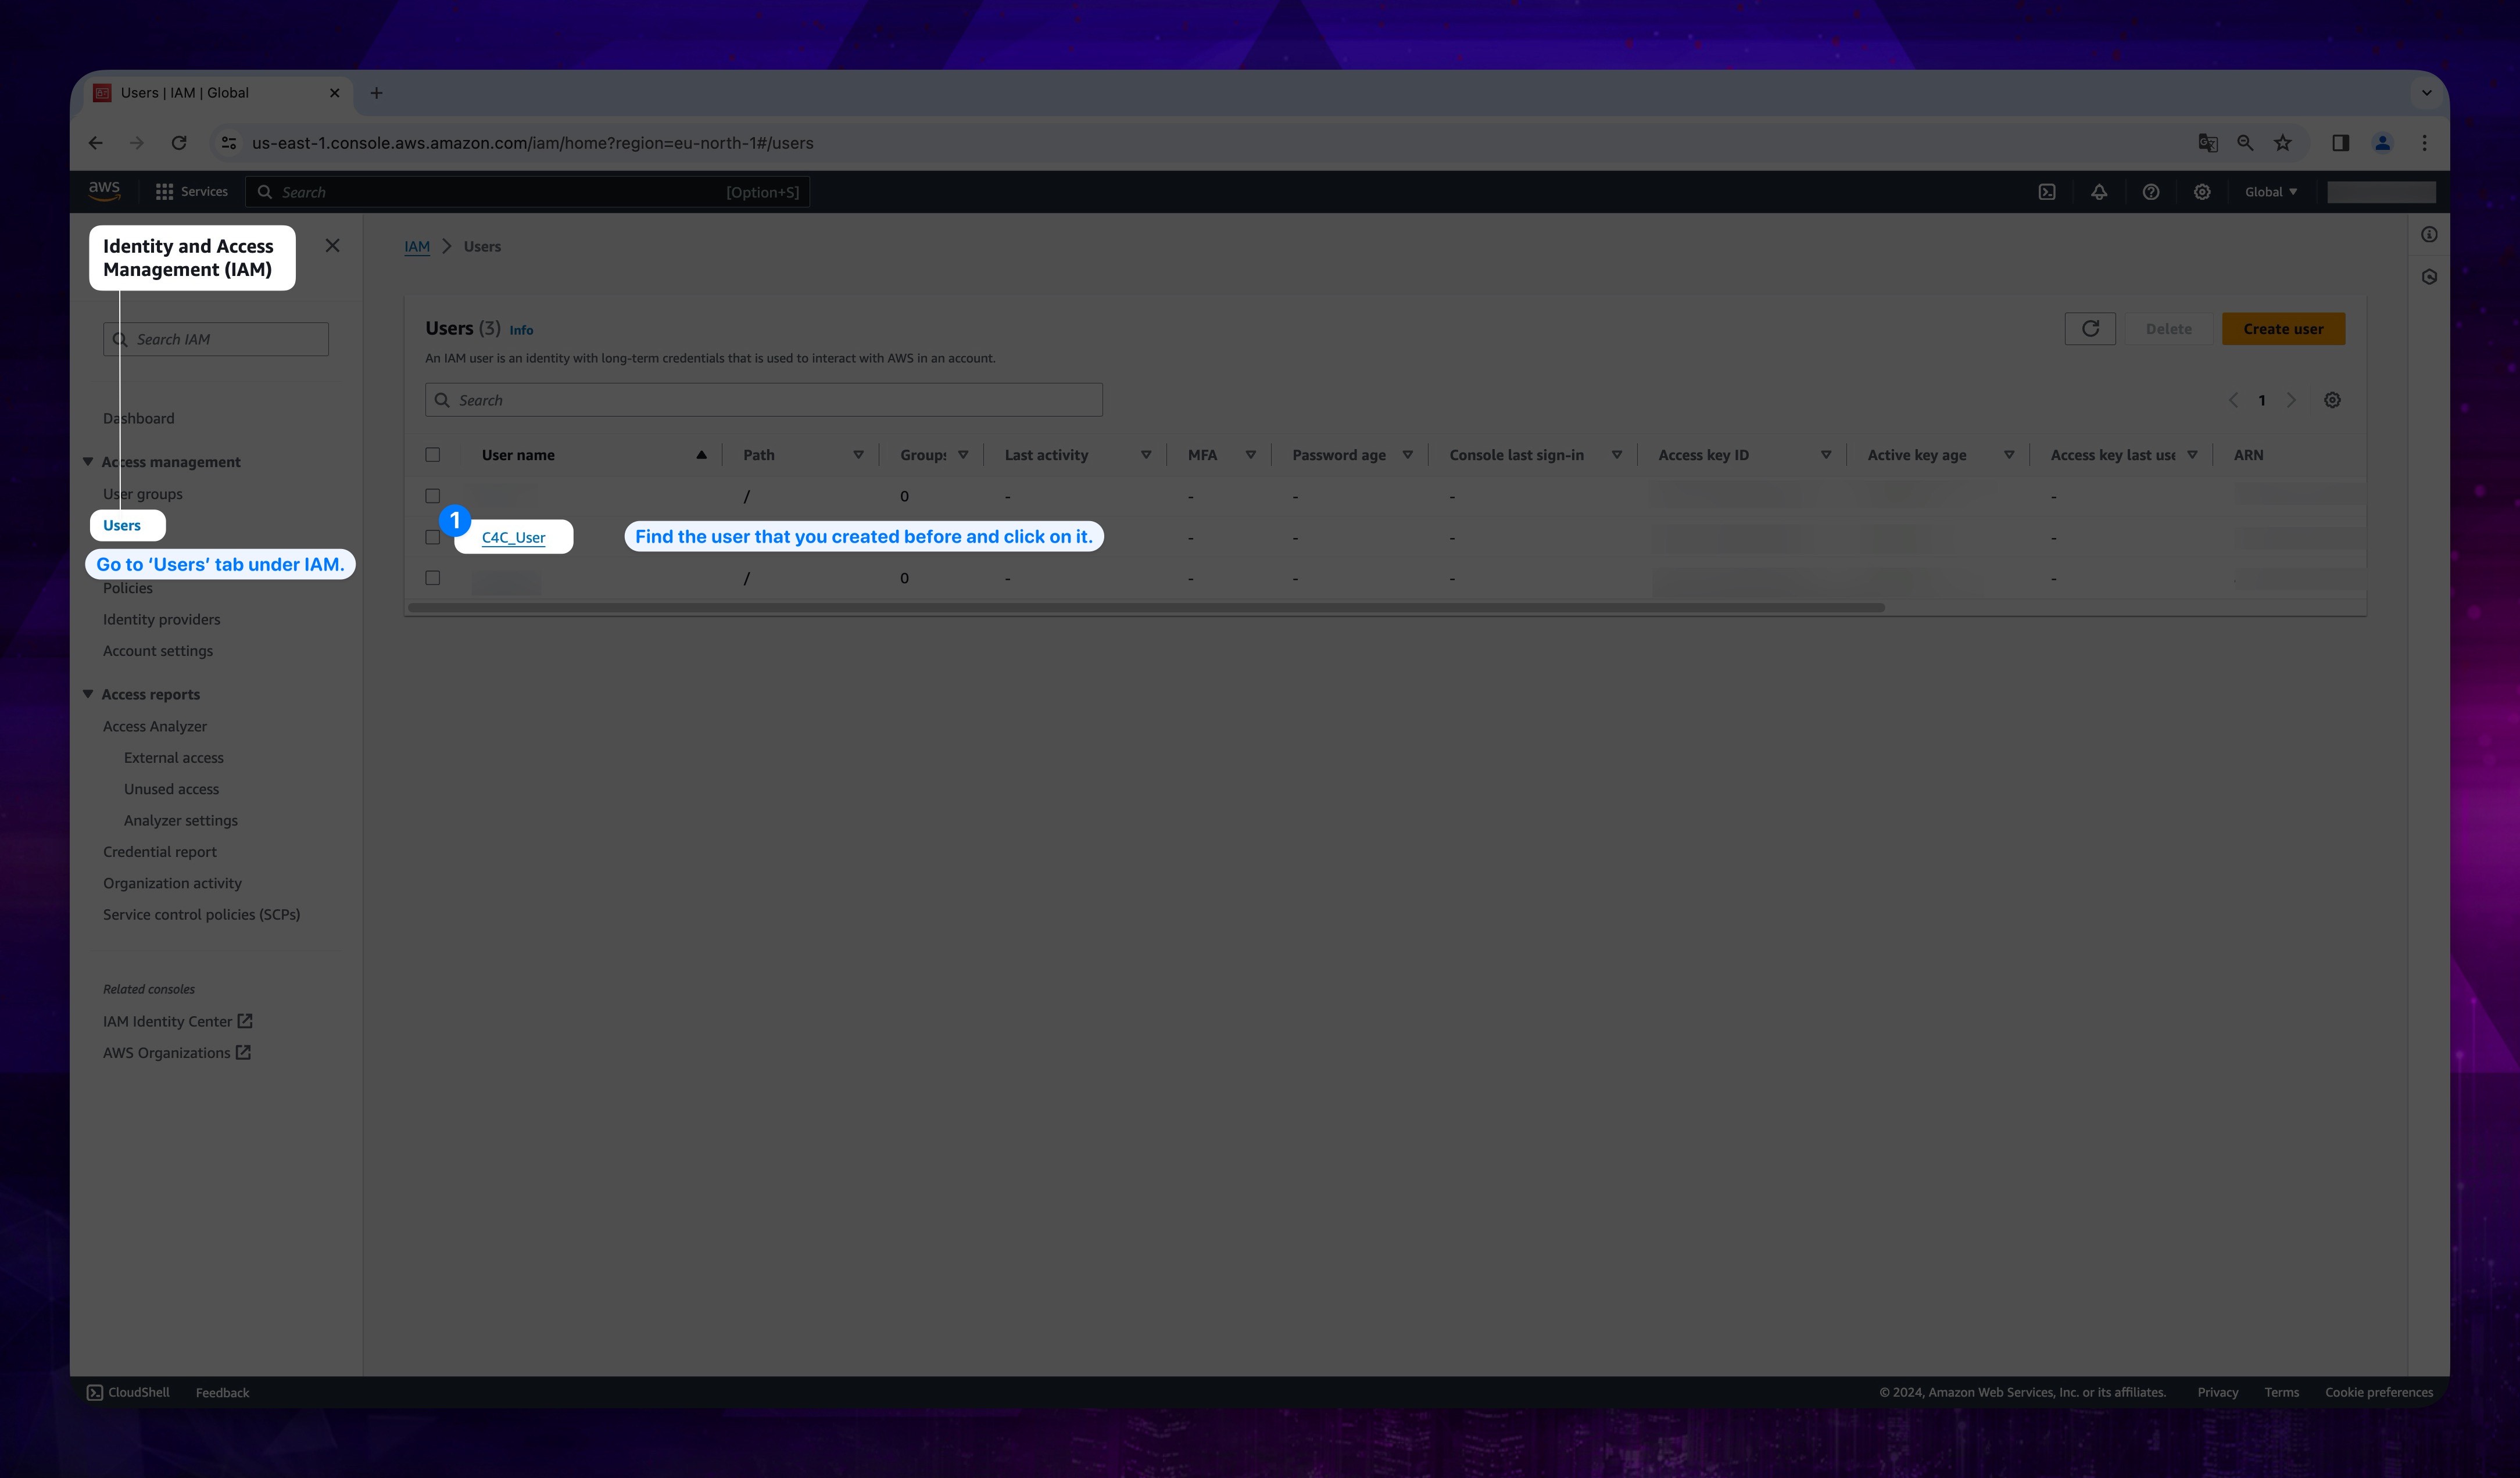2520x1478 pixels.
Task: Sort the Groups column
Action: (x=963, y=455)
